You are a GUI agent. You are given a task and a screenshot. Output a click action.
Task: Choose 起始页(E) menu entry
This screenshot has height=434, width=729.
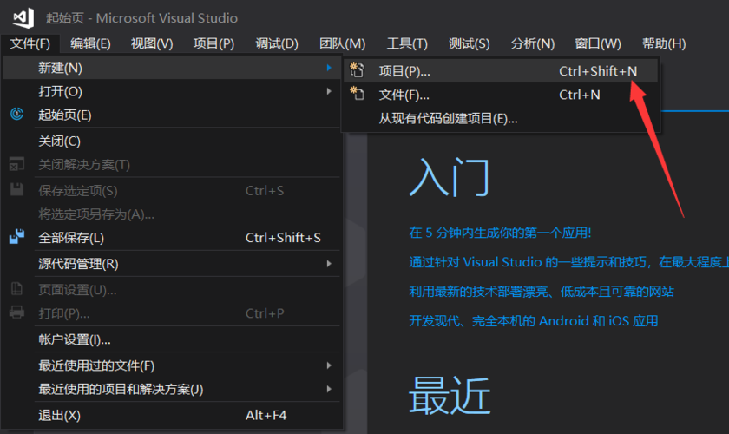click(172, 115)
